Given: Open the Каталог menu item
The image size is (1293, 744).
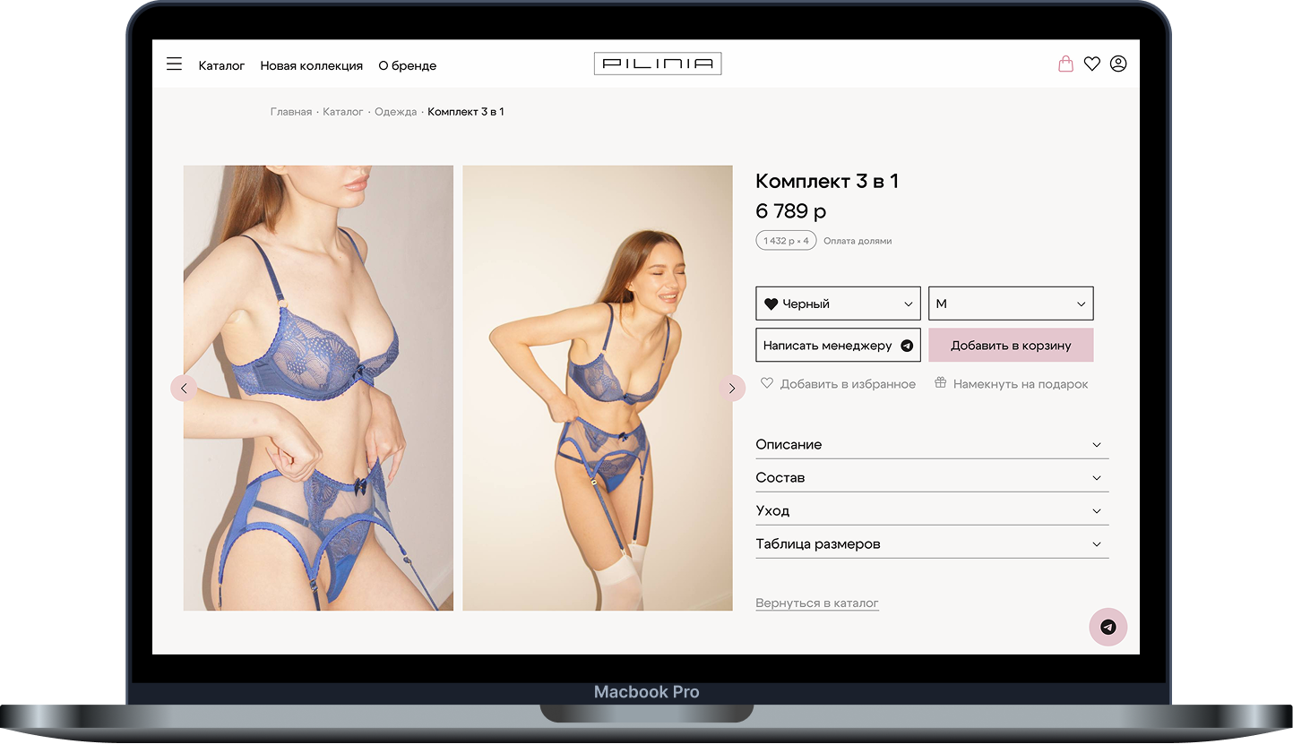Looking at the screenshot, I should [221, 65].
